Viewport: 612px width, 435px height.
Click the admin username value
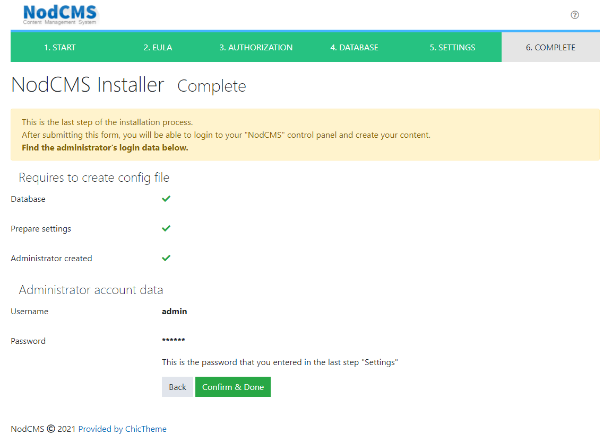click(175, 312)
